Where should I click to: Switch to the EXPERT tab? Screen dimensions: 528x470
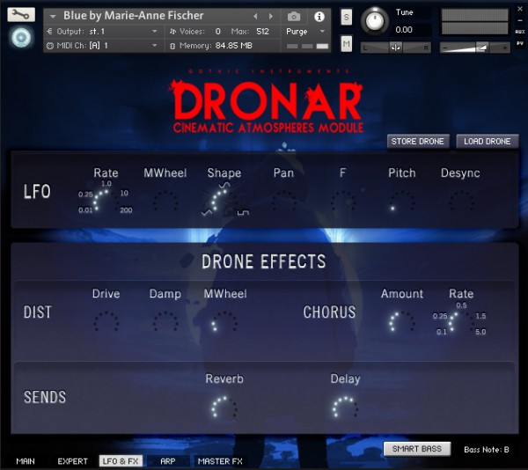point(72,461)
